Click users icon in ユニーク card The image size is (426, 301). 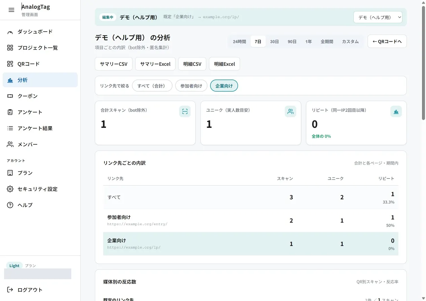(x=291, y=111)
